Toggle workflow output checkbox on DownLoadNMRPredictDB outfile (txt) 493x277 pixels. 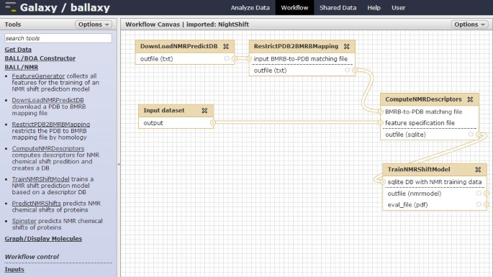tap(227, 58)
